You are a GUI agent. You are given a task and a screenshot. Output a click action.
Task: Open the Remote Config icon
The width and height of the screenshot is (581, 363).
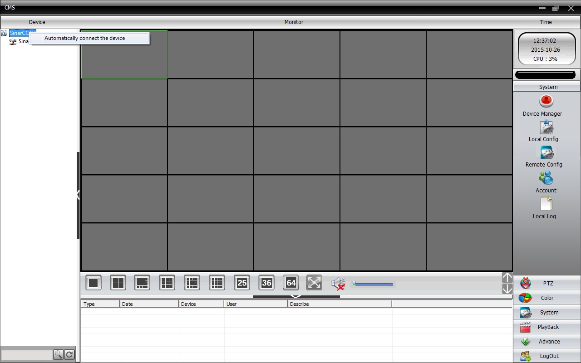(547, 153)
